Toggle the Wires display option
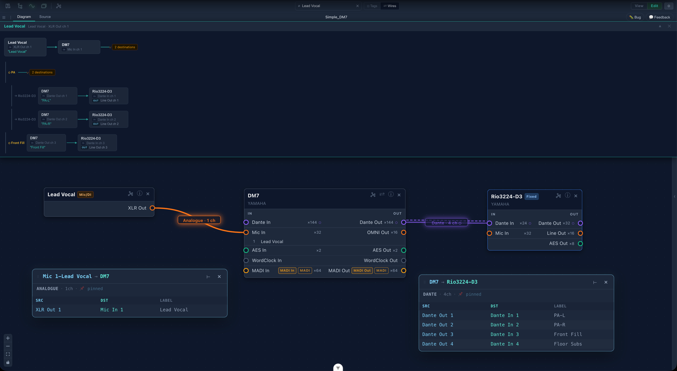 tap(390, 6)
